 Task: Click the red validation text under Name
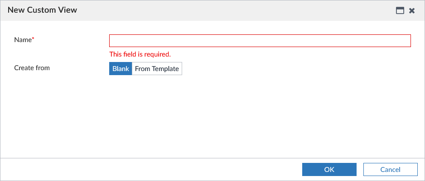(140, 54)
